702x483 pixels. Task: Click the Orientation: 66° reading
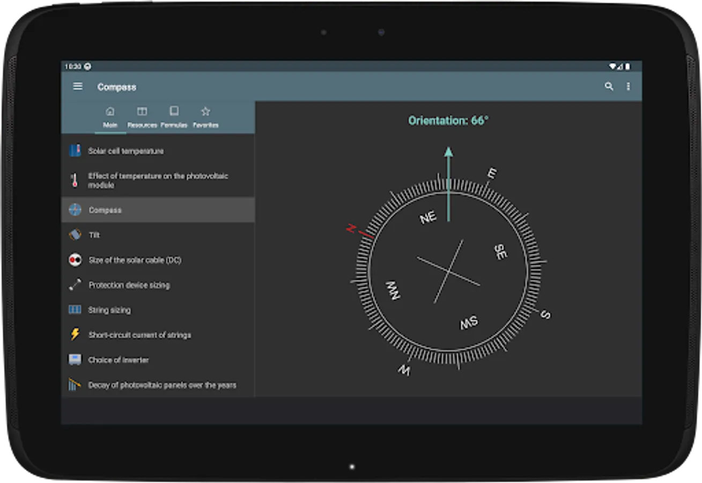coord(448,121)
